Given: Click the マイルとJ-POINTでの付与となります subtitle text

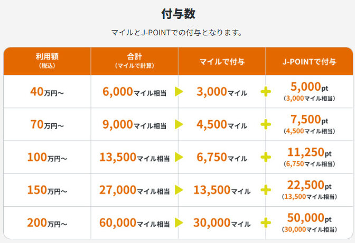Looking at the screenshot, I should [x=177, y=33].
